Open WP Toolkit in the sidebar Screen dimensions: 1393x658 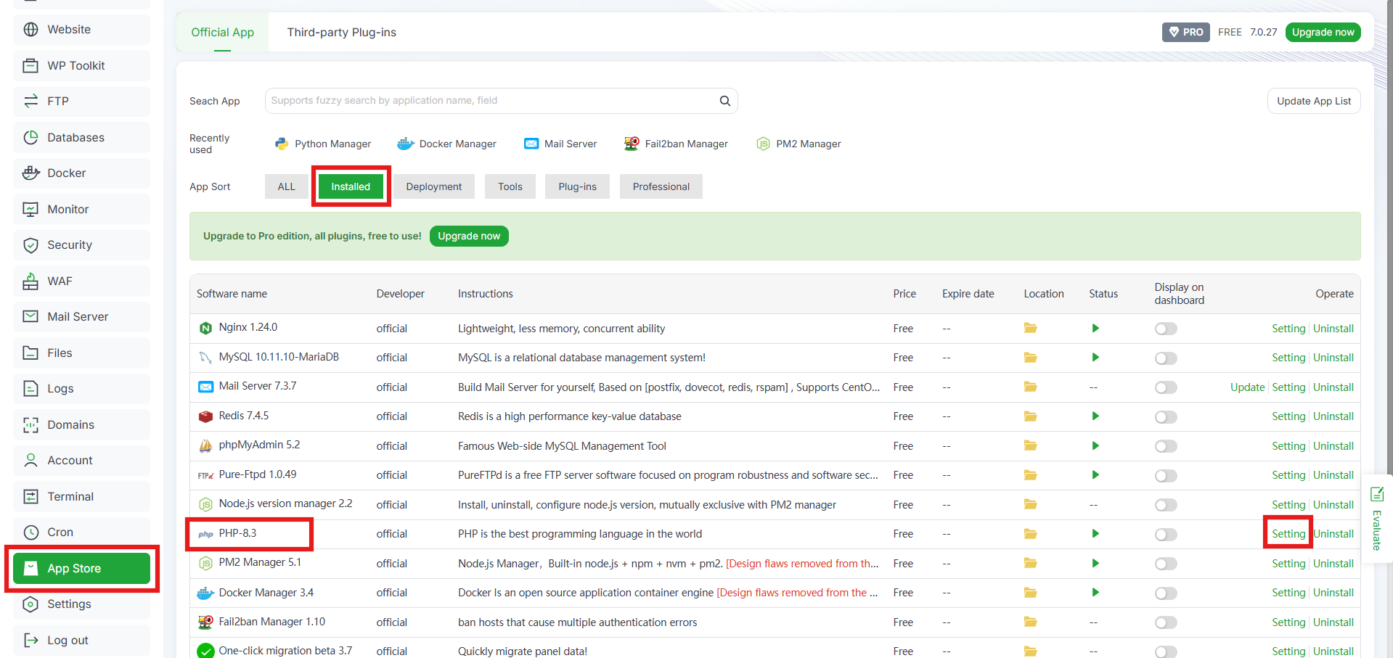click(x=81, y=65)
